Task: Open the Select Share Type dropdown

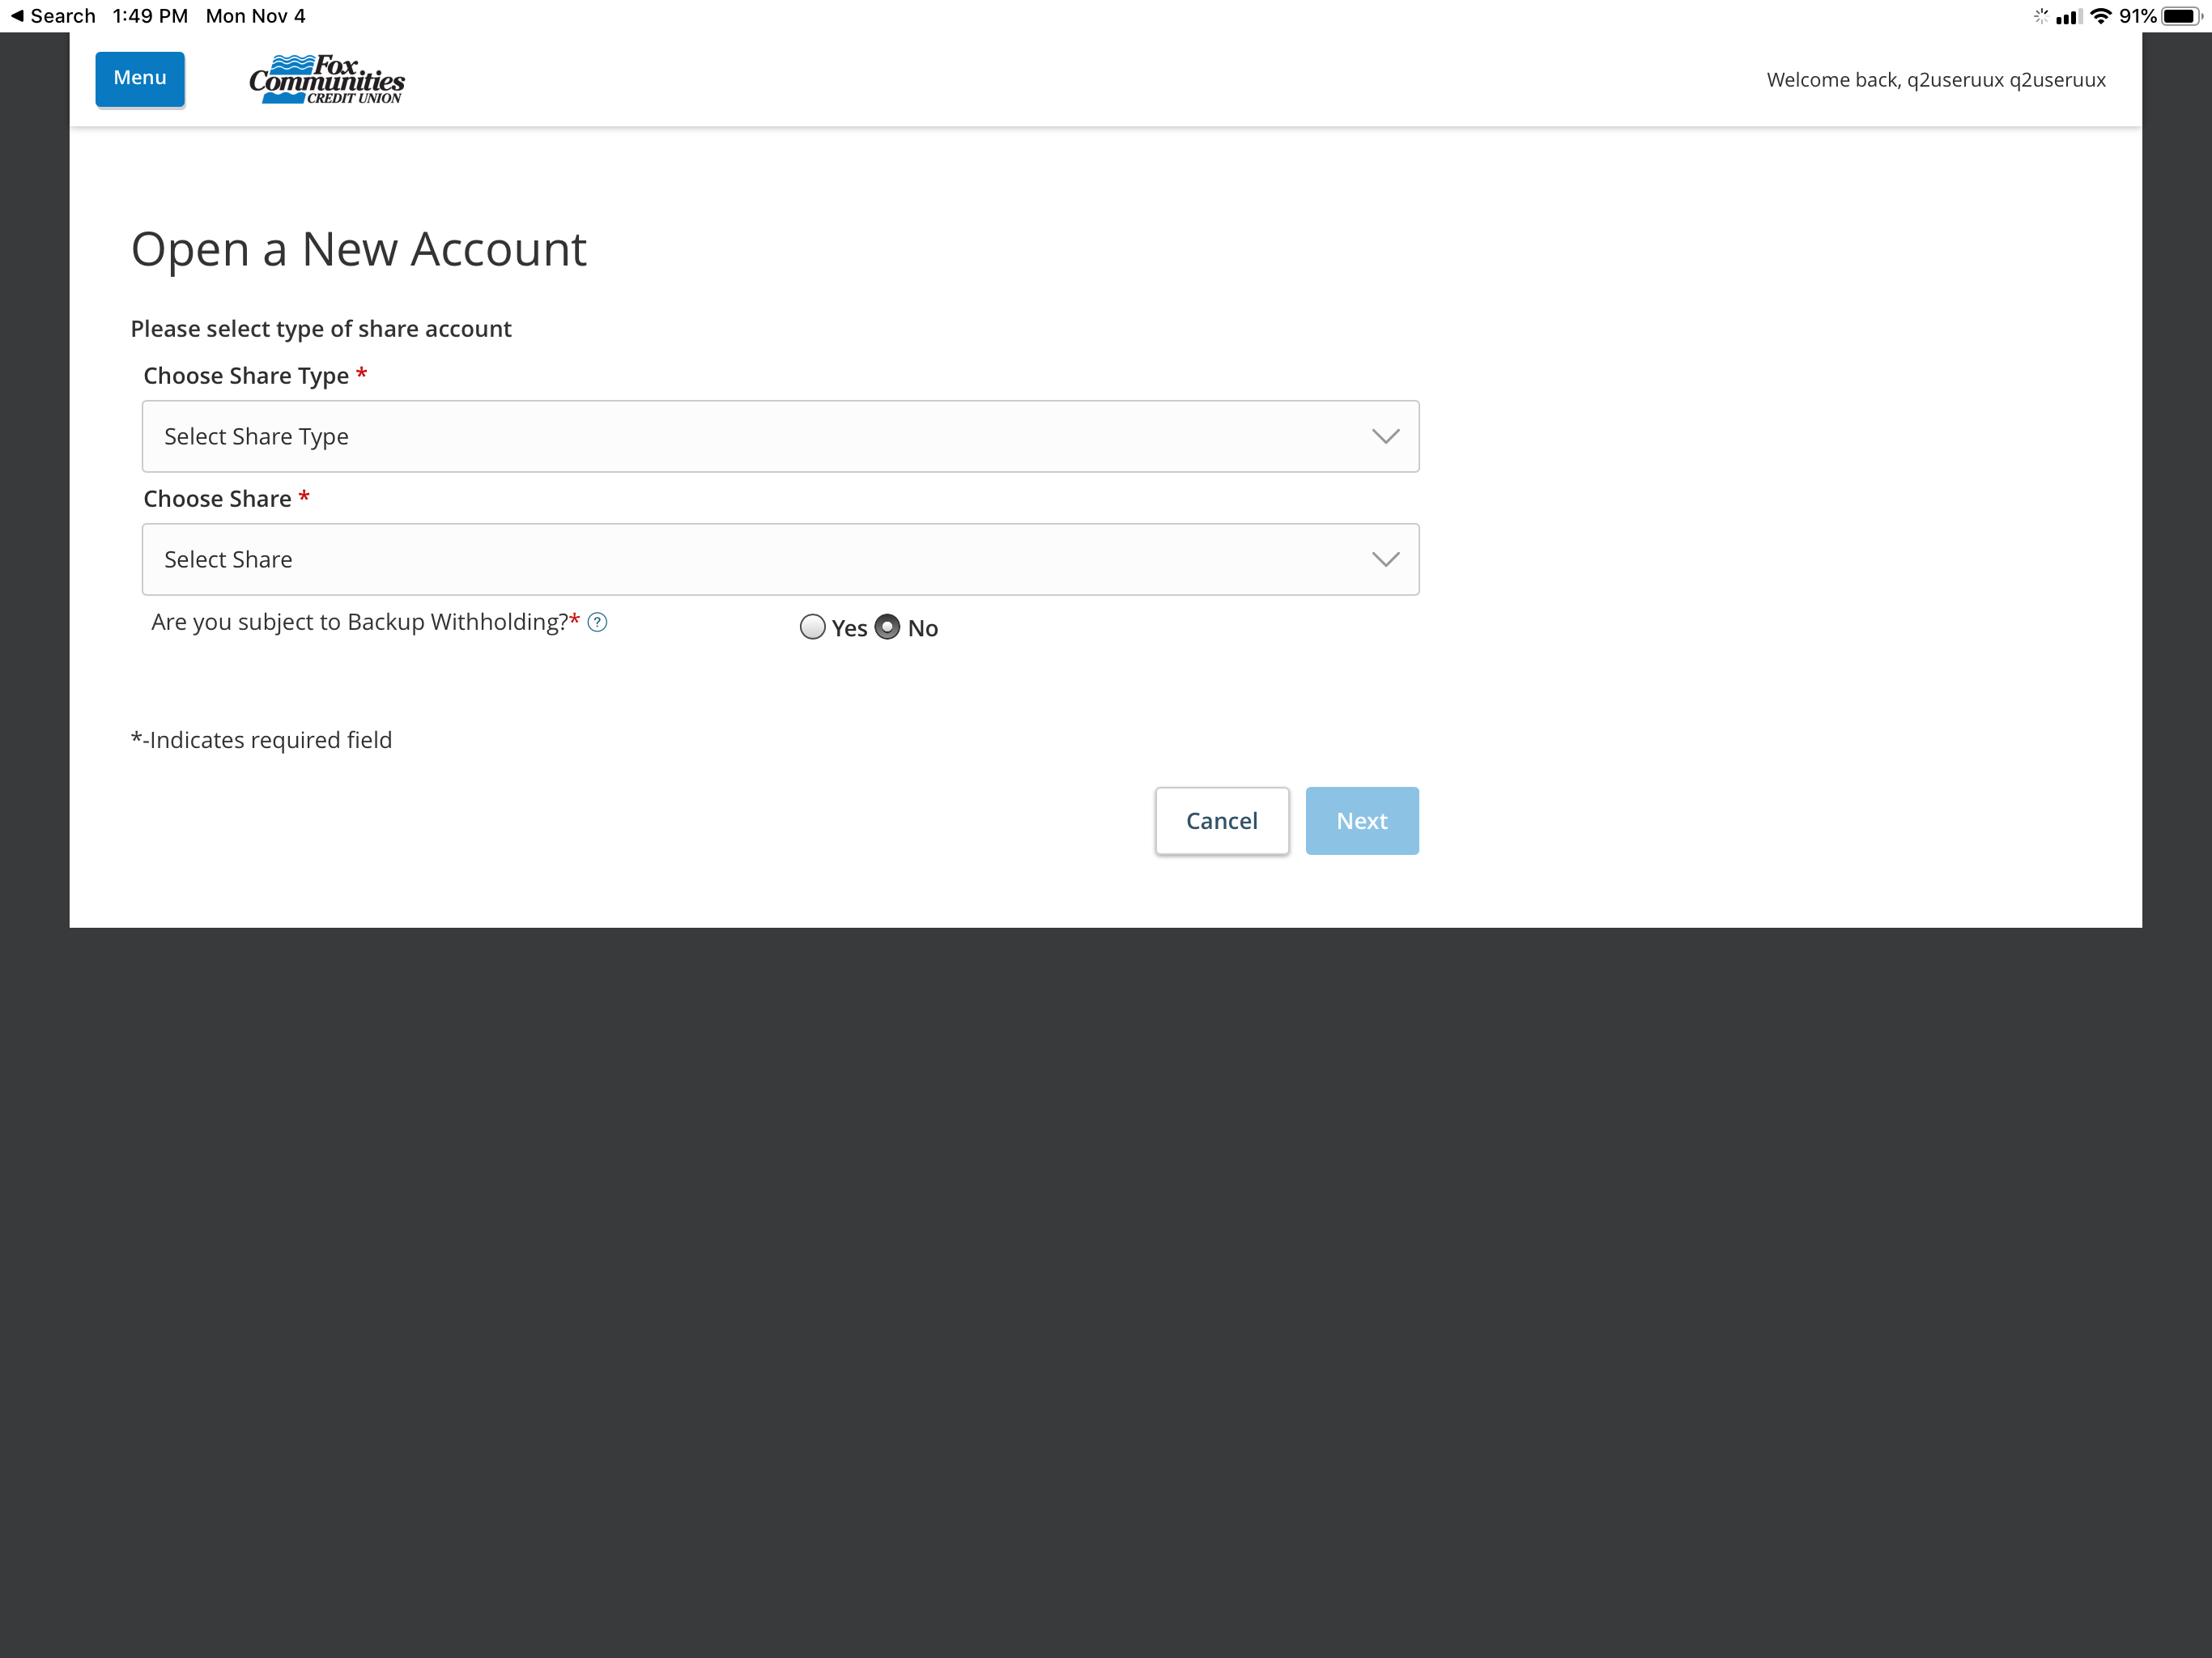Action: [780, 436]
